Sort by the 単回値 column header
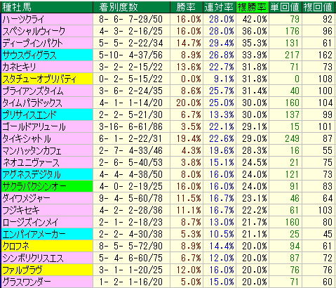Image resolution: width=336 pixels, height=288 pixels. [x=285, y=7]
